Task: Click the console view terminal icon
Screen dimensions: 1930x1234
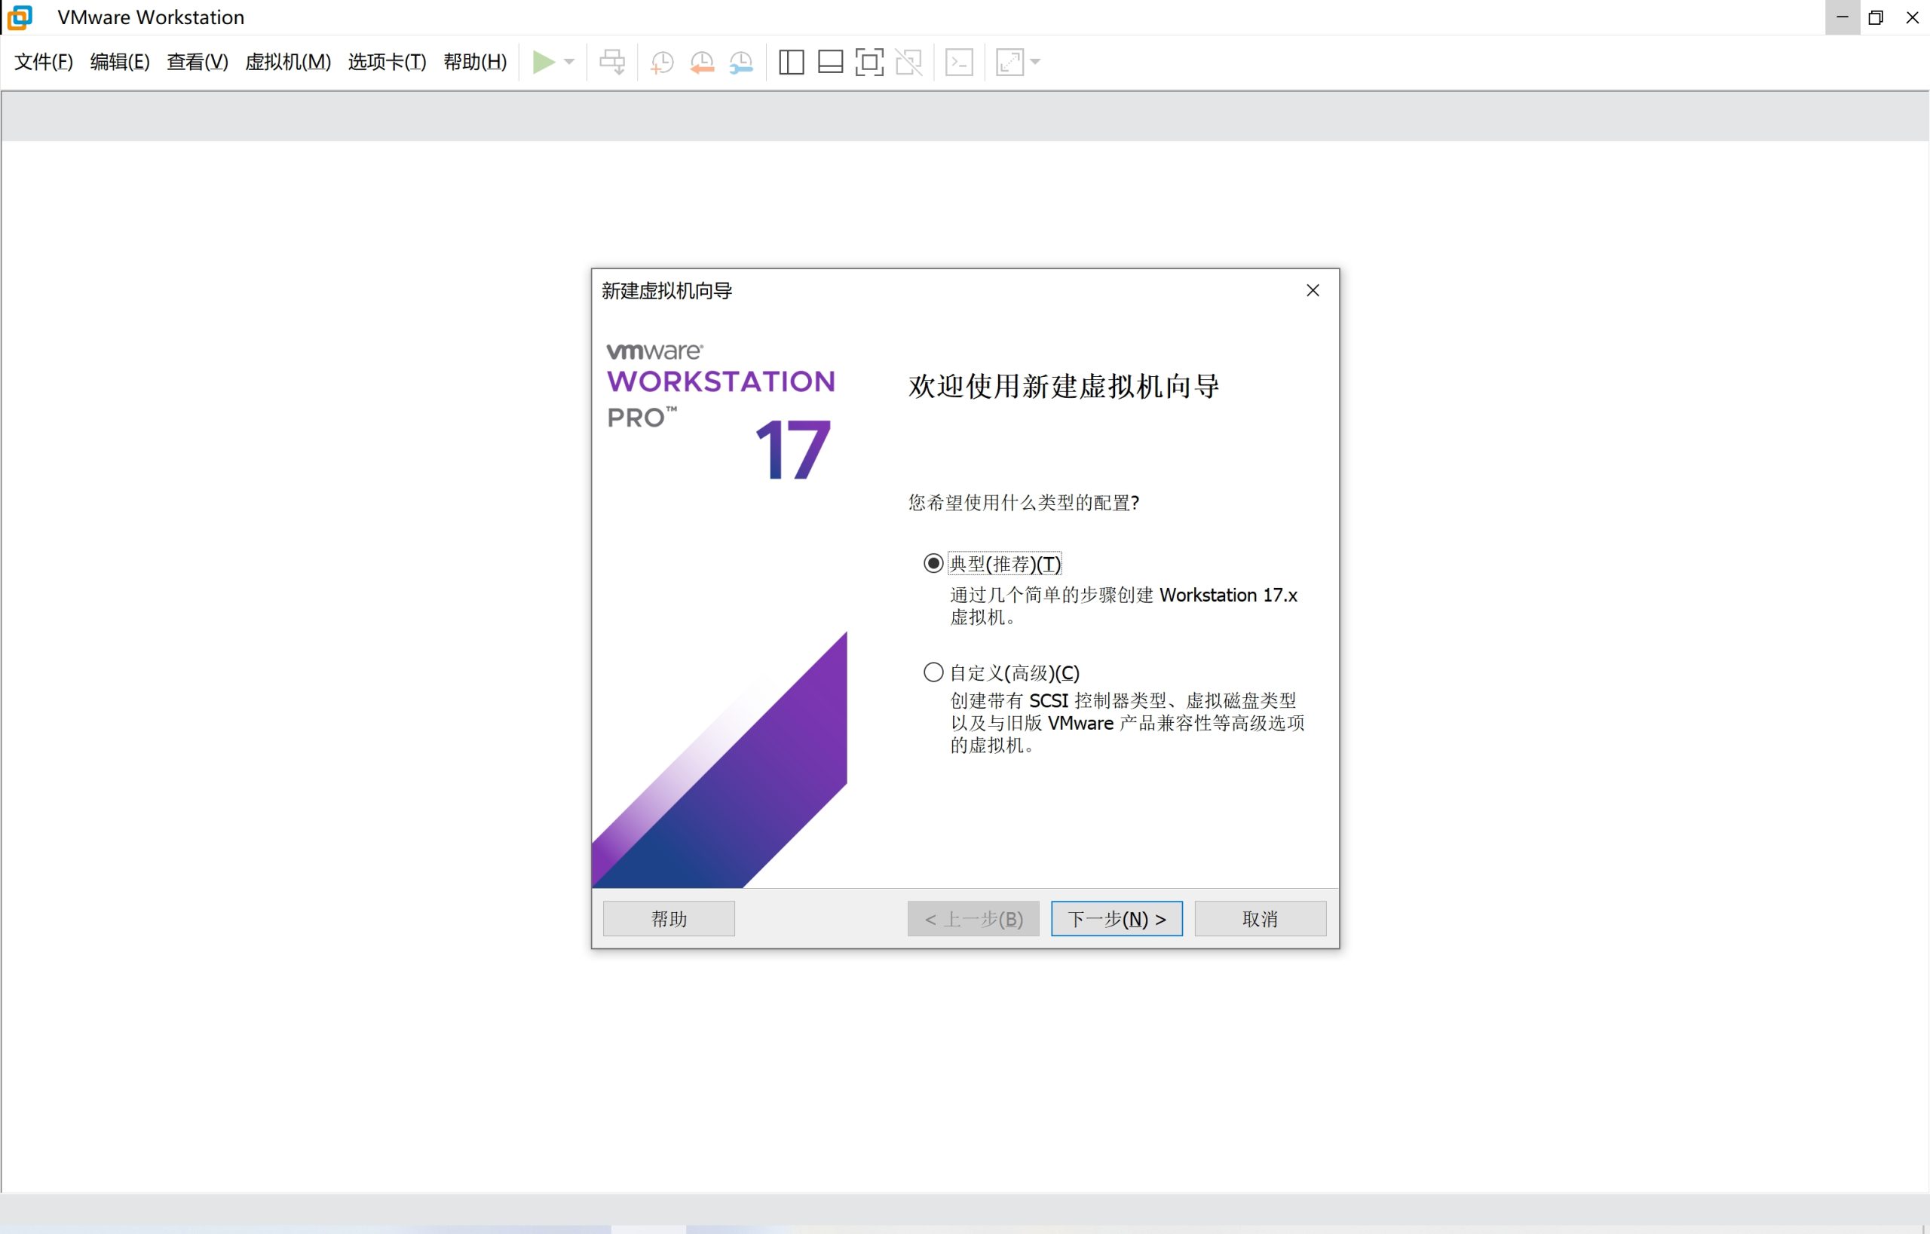Action: pyautogui.click(x=960, y=62)
